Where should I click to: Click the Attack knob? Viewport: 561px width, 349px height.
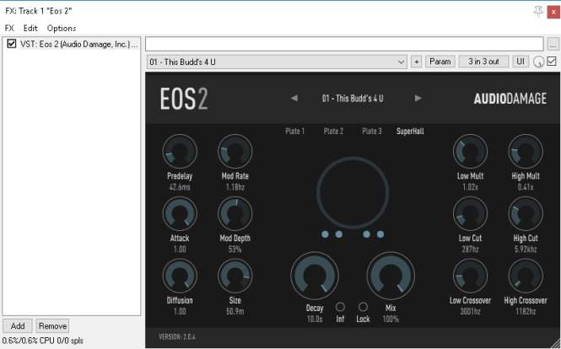[180, 214]
